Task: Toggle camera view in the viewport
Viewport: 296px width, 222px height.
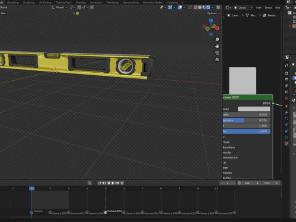Action: (217, 53)
